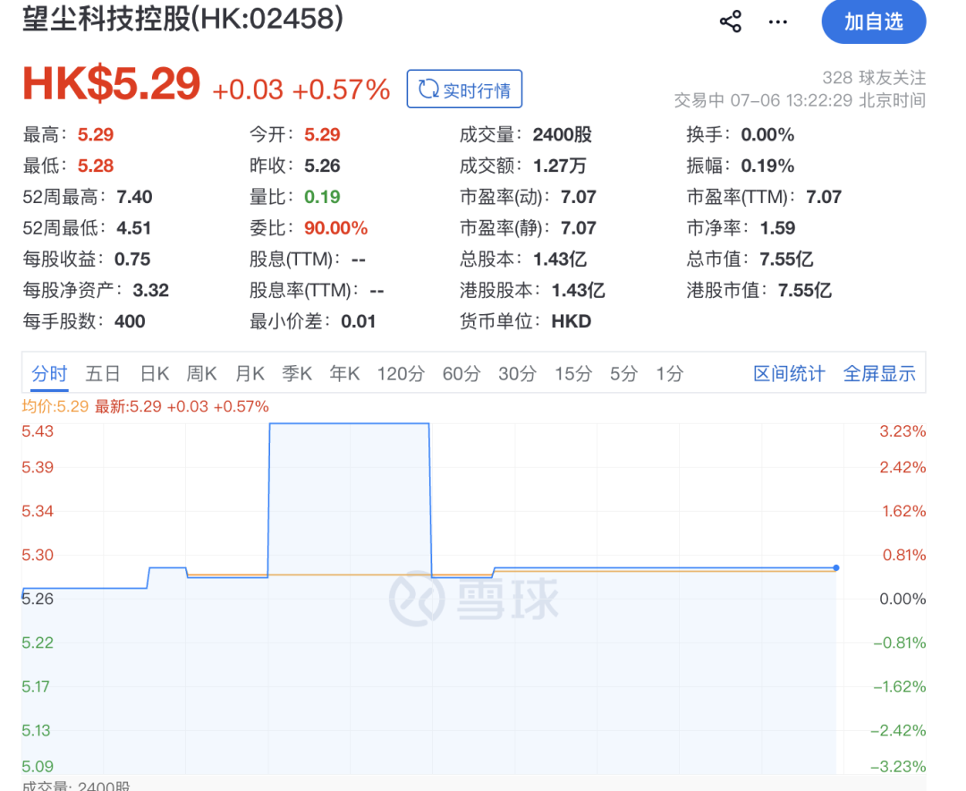Switch to the 1分 chart tab
The height and width of the screenshot is (791, 966).
pyautogui.click(x=670, y=374)
